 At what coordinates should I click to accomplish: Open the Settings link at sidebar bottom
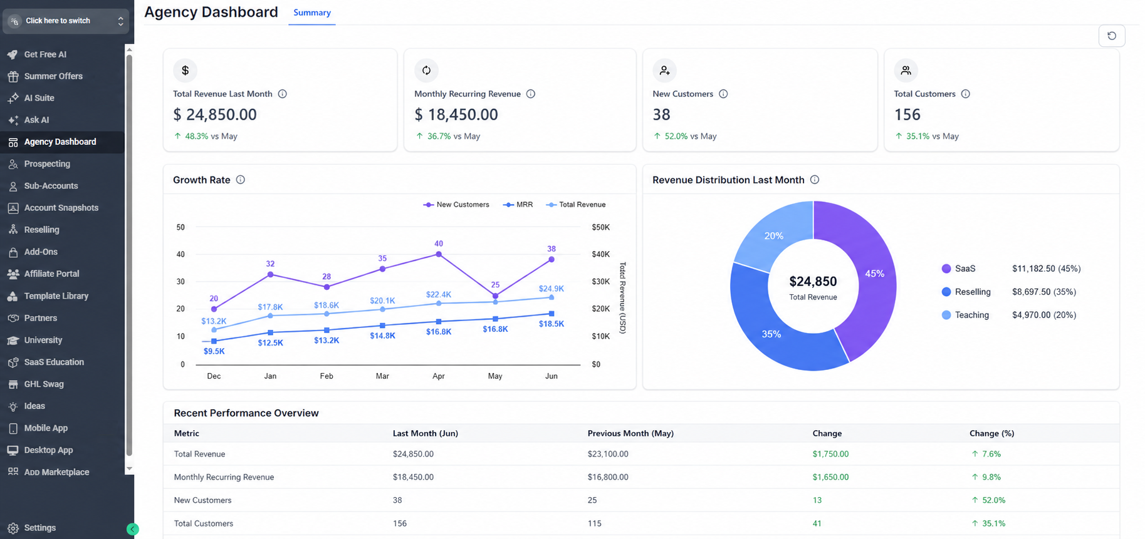pos(40,528)
